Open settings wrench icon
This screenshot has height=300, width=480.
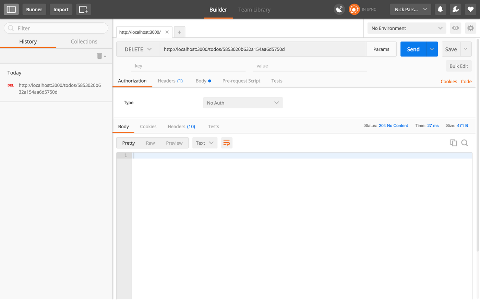[x=455, y=9]
